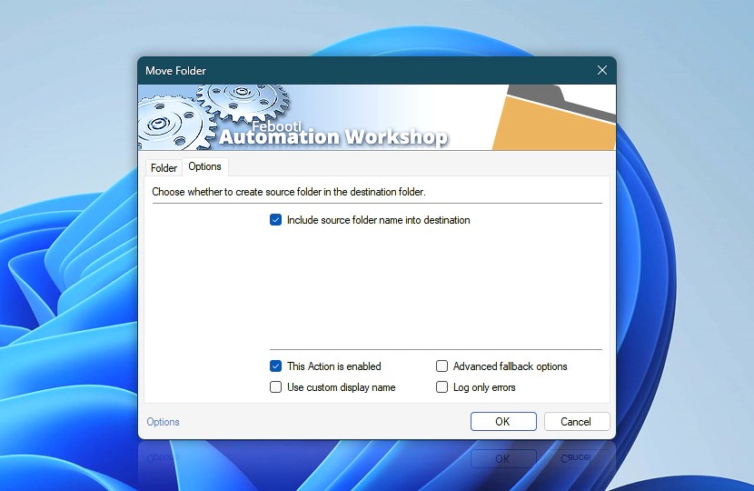
Task: Click the Move Folder title text
Action: click(x=175, y=71)
